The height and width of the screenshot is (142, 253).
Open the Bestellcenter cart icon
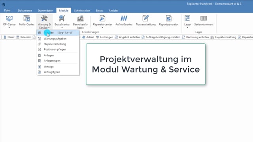click(x=62, y=19)
